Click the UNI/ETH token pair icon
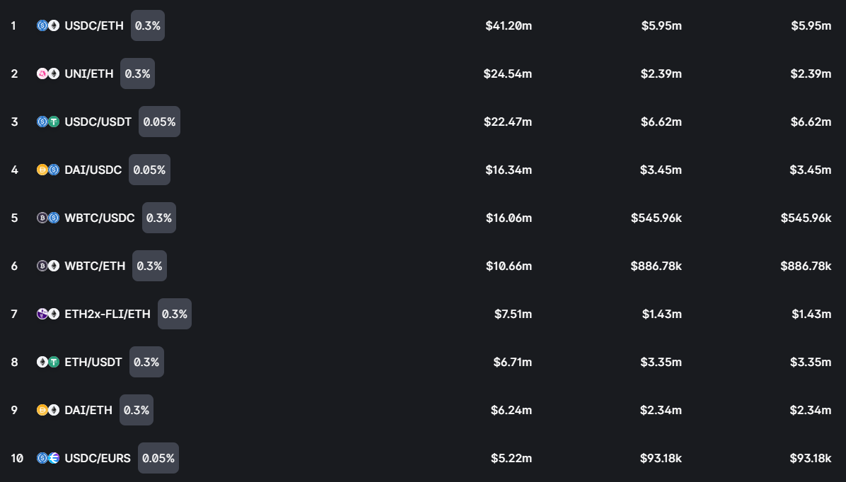The image size is (846, 482). [48, 74]
